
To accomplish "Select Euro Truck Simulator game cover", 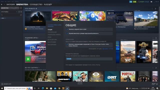I will click(144, 52).
